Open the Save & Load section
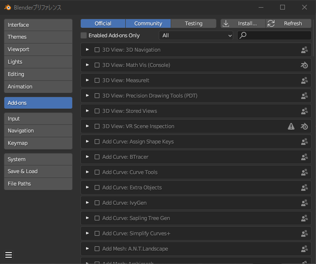The image size is (316, 264). tap(38, 171)
